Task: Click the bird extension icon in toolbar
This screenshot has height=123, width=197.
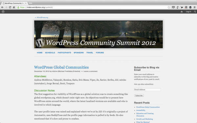Action: pos(182,8)
